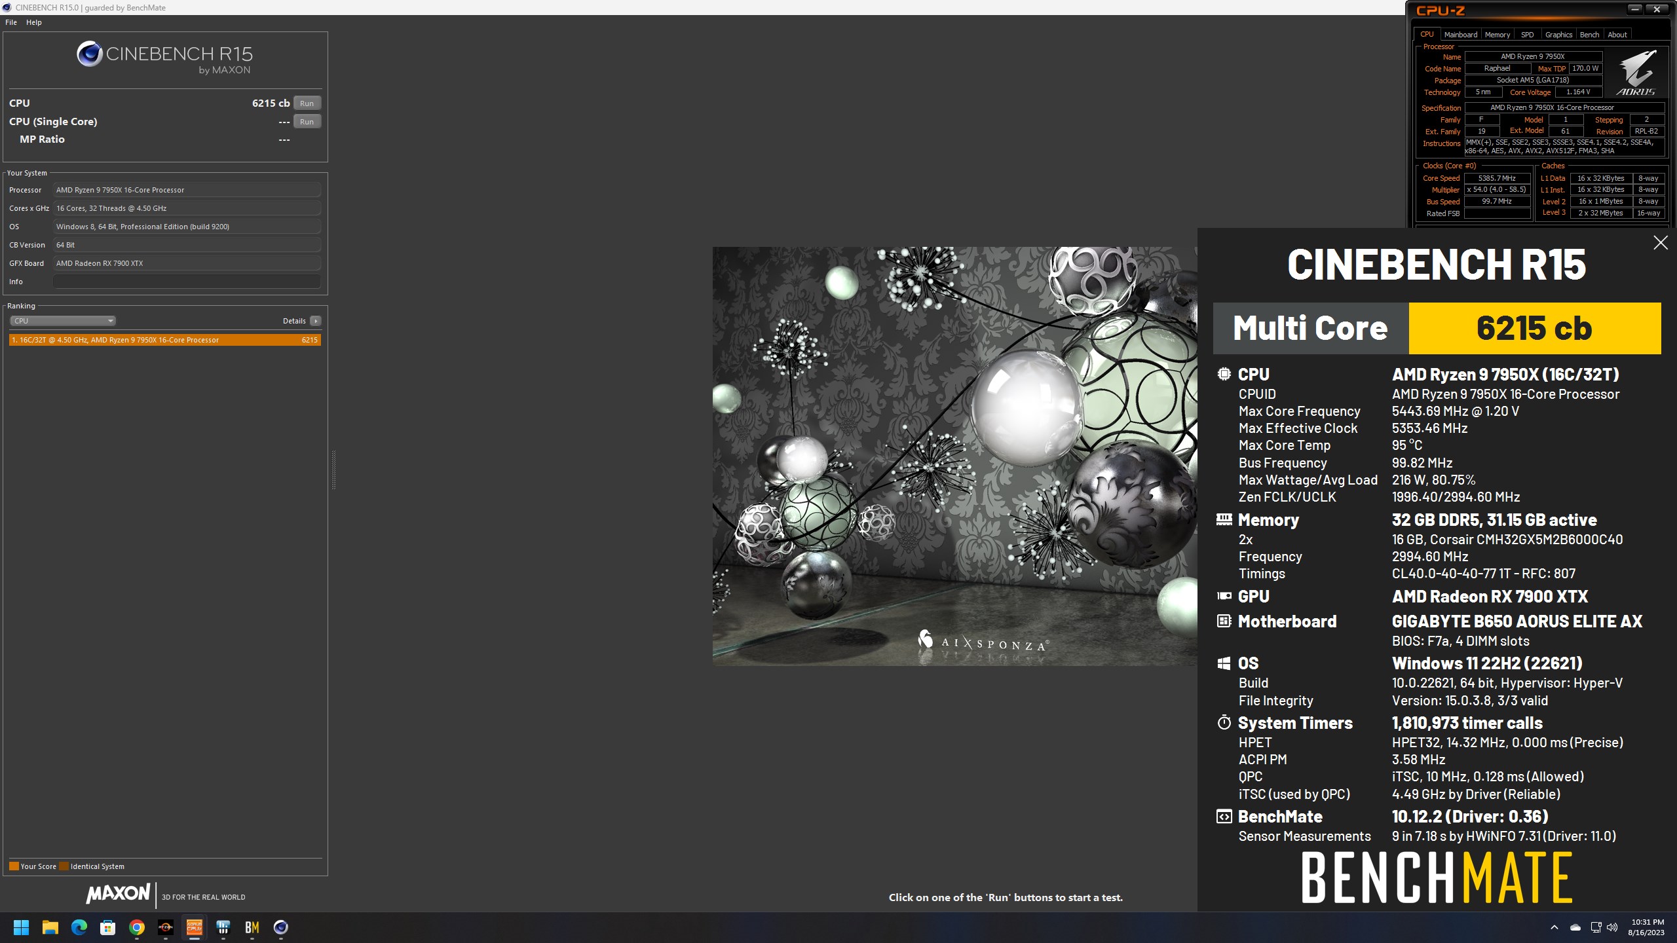Switch to the Mainboard tab in CPU-Z
The height and width of the screenshot is (943, 1677).
(x=1460, y=35)
